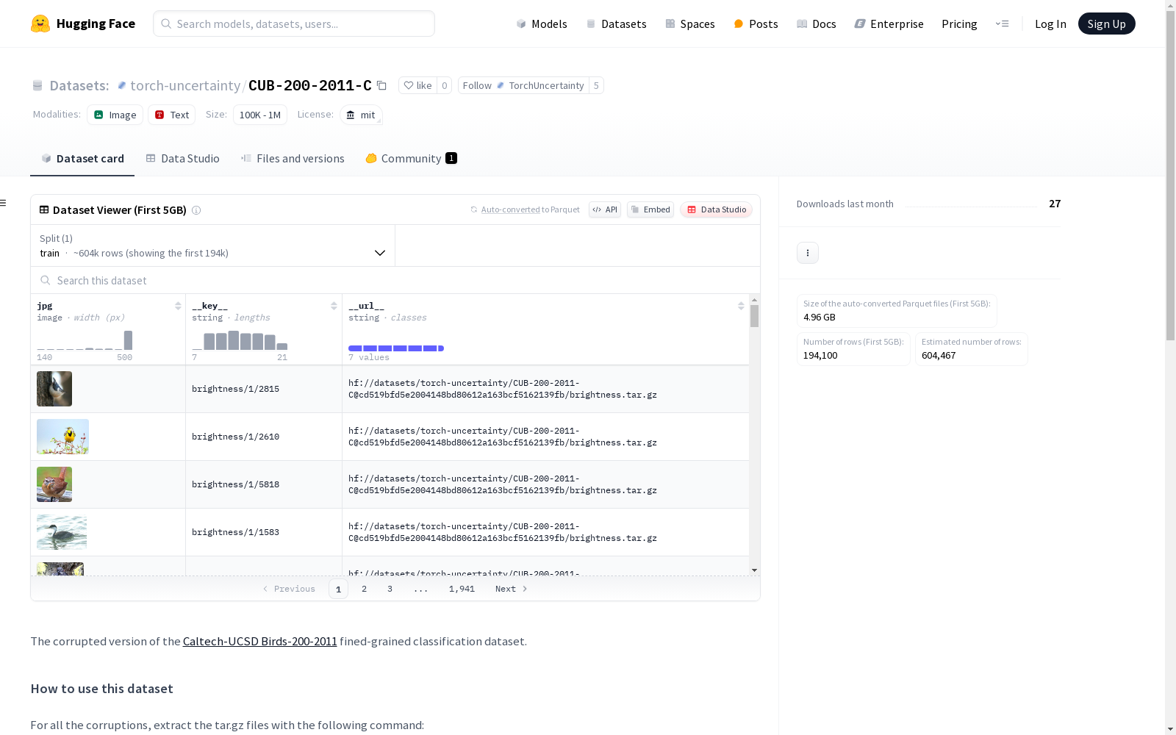
Task: Copy dataset name with copy icon
Action: (x=381, y=85)
